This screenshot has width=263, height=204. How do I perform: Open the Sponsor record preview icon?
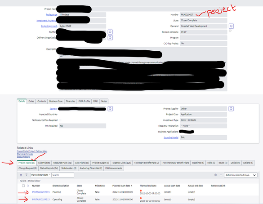coord(110,109)
